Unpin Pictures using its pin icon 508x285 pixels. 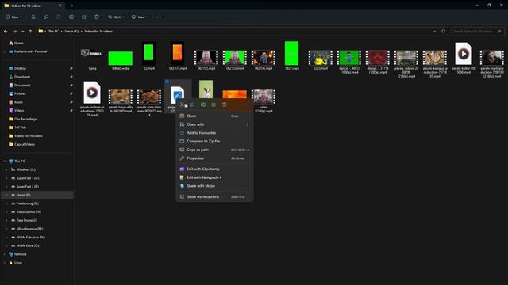(71, 93)
